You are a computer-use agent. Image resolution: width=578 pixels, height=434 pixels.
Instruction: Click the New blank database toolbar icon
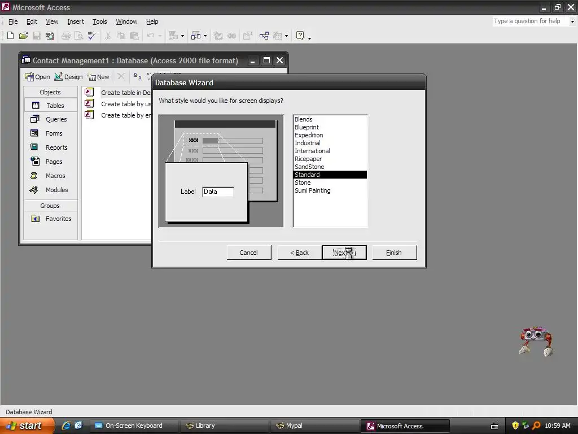[x=10, y=36]
